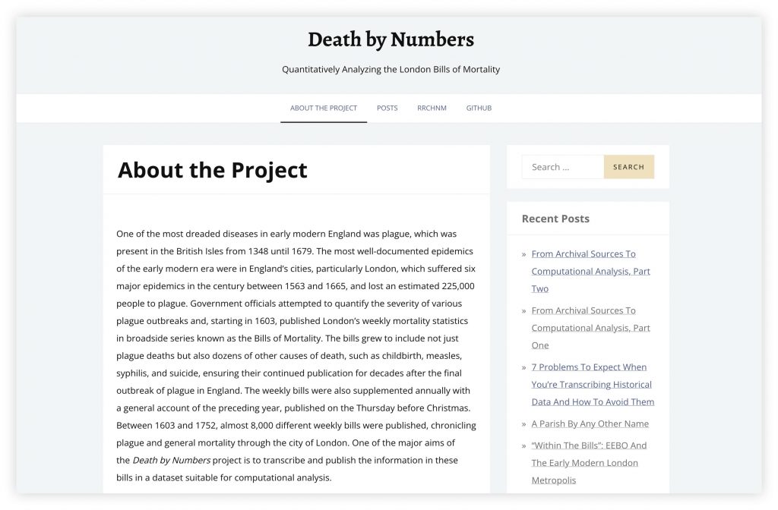Image resolution: width=778 pixels, height=510 pixels.
Task: Visit the GitHub page from the nav bar
Action: click(479, 108)
